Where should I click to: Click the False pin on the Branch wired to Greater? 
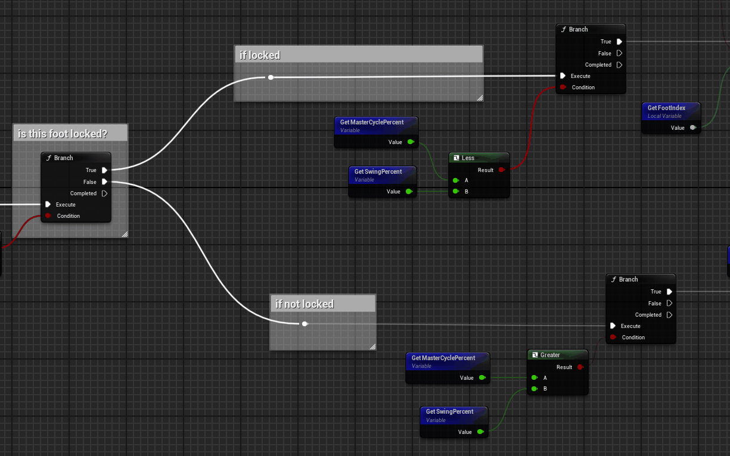(x=670, y=304)
